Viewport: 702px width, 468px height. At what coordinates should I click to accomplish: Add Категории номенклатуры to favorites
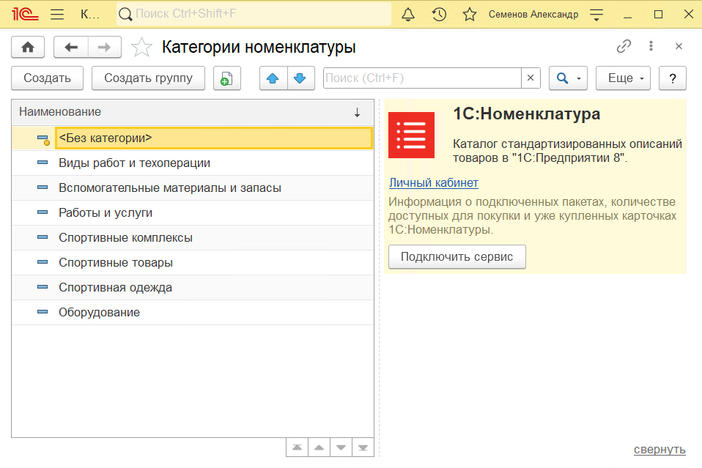click(x=141, y=47)
